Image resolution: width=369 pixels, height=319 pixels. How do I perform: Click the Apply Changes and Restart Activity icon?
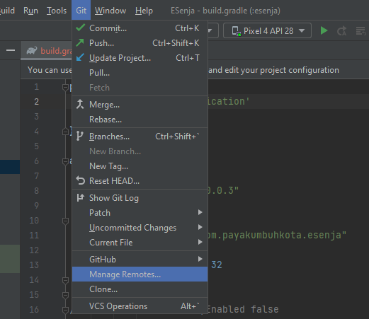tap(341, 30)
